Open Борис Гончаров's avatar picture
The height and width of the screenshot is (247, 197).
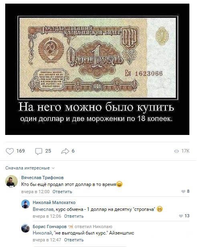point(26,228)
